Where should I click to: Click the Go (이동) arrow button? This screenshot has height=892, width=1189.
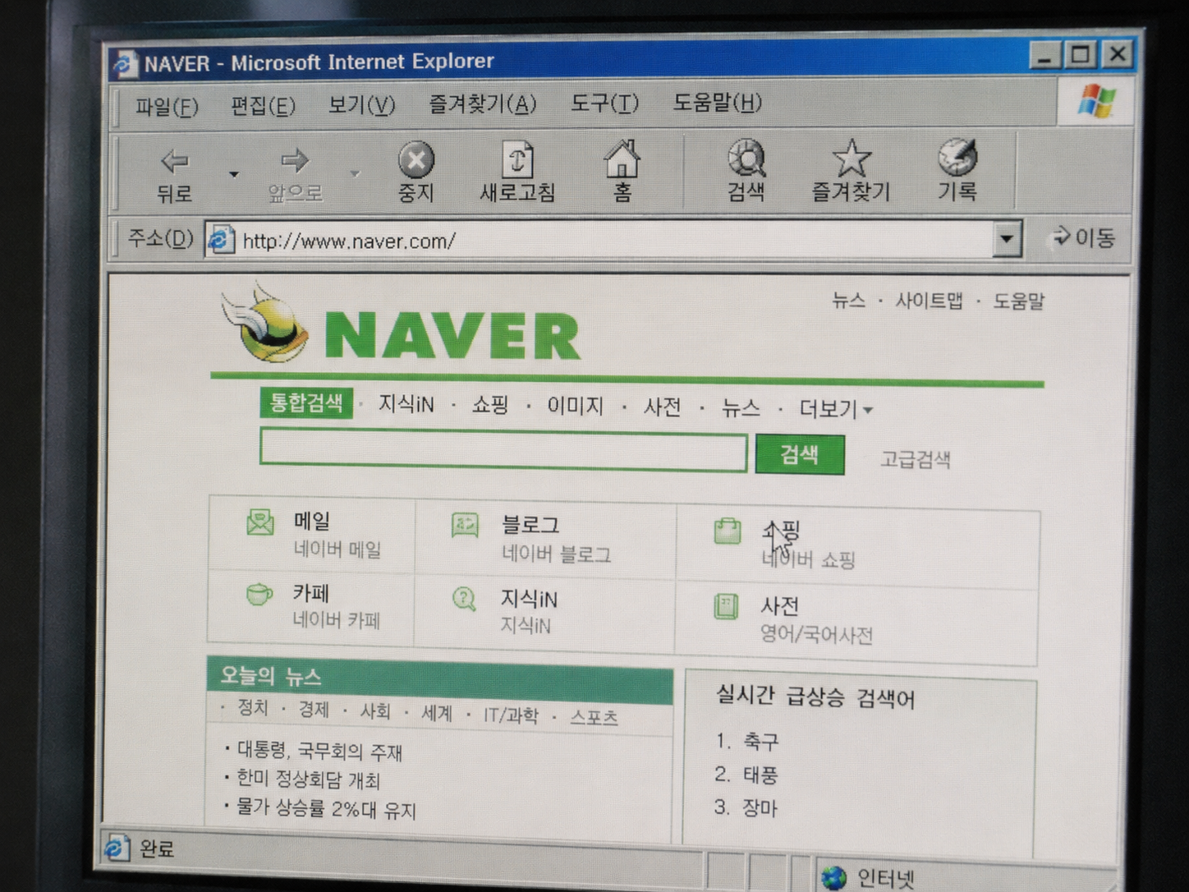(x=1083, y=238)
